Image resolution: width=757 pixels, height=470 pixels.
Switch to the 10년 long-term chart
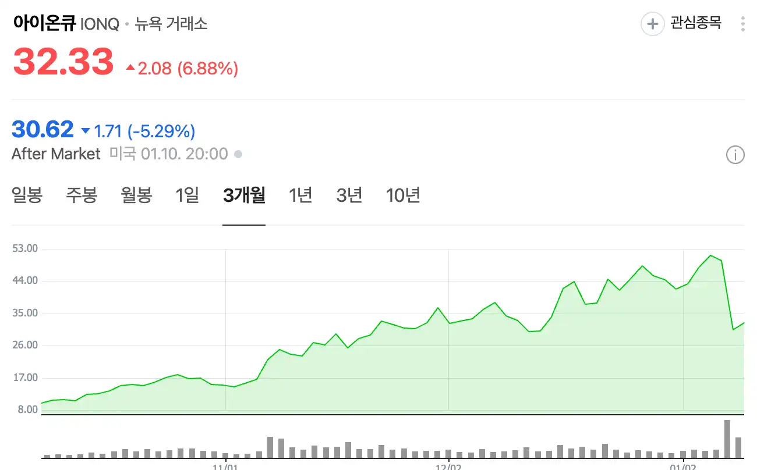pyautogui.click(x=403, y=196)
